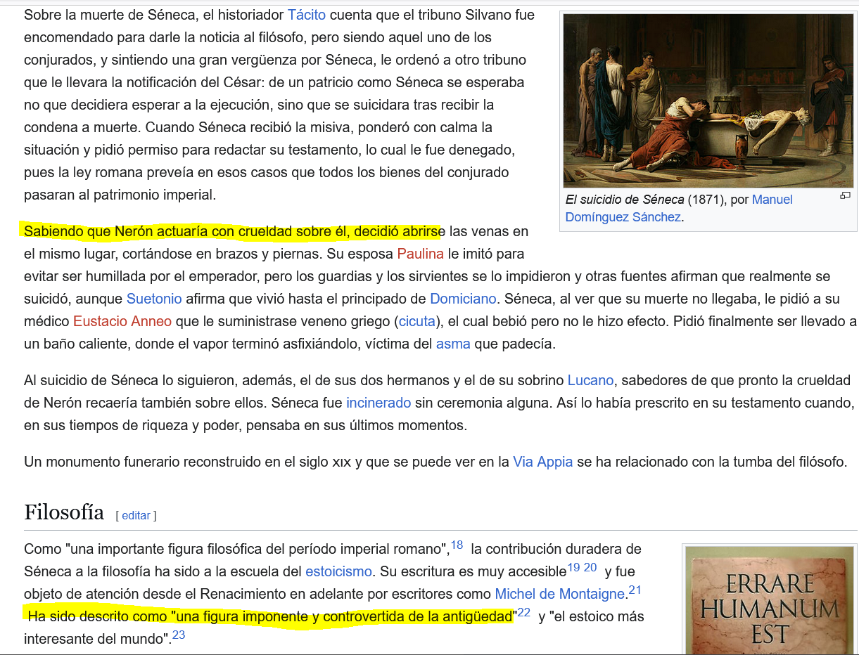Click editar next to the Filosofía heading
859x655 pixels.
136,515
